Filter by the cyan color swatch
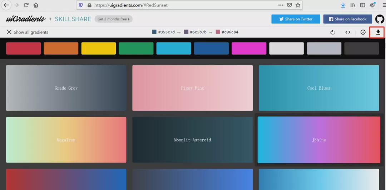The height and width of the screenshot is (190, 386). click(174, 48)
